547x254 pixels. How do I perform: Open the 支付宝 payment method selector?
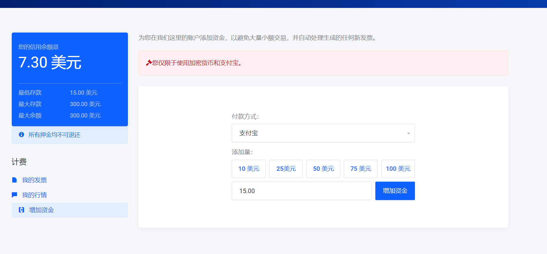pos(323,133)
